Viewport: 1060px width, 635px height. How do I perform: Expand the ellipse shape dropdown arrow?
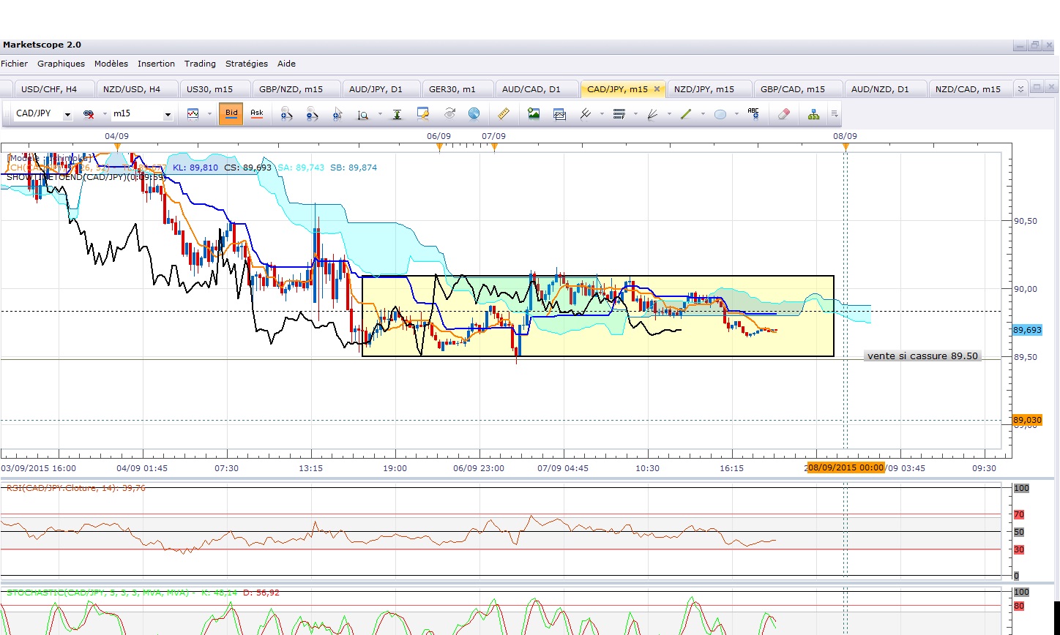pyautogui.click(x=736, y=114)
